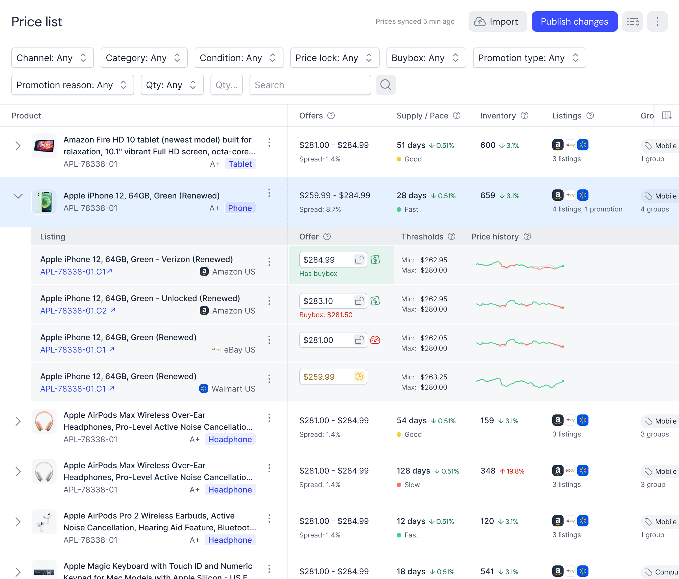Screen dimensions: 679x579
Task: Click the search magnifier icon button
Action: (x=385, y=85)
